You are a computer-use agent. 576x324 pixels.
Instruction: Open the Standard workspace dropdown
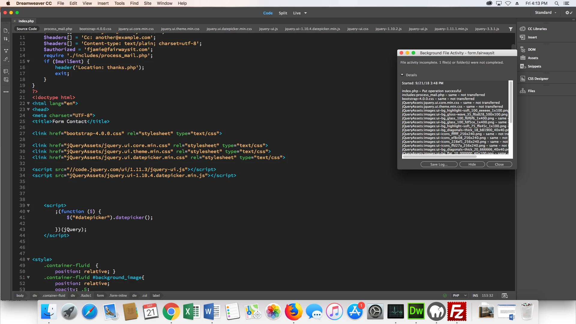(x=546, y=13)
